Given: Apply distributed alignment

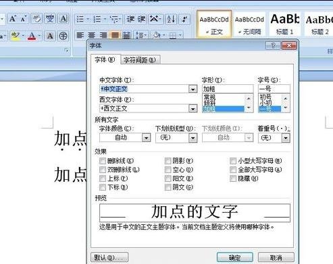Looking at the screenshot, I should tap(127, 35).
